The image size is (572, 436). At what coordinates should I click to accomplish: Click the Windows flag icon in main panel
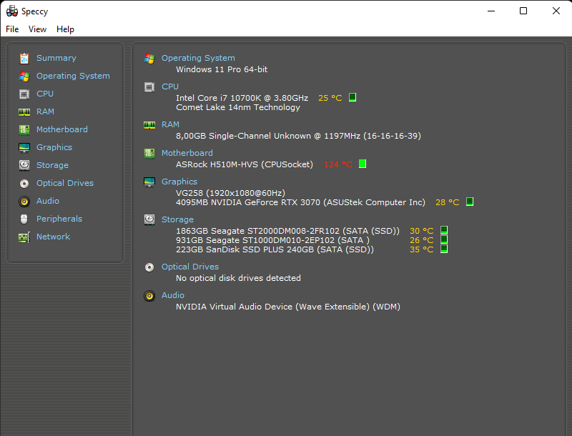click(x=149, y=59)
